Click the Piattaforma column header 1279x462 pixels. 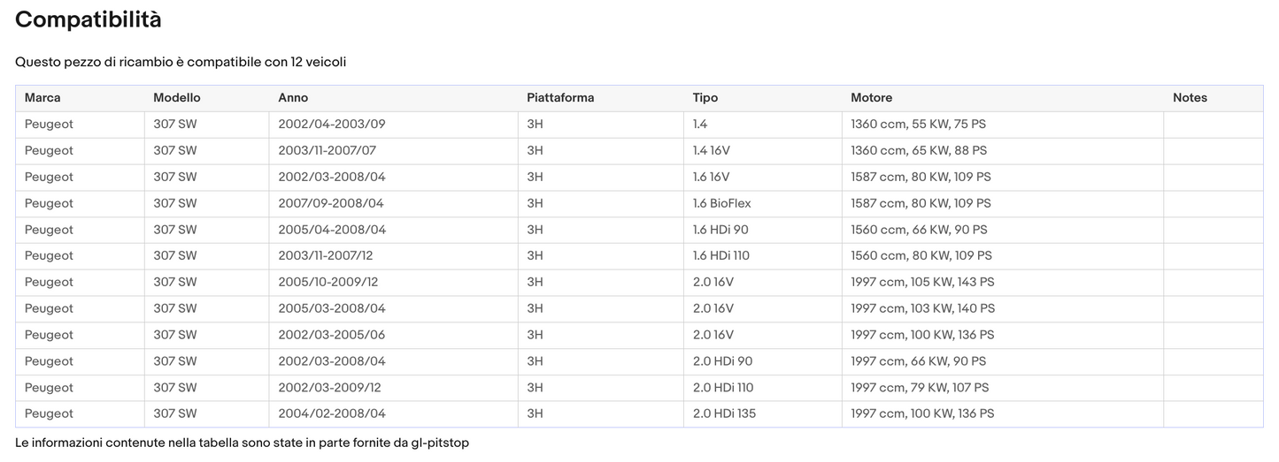(x=560, y=98)
